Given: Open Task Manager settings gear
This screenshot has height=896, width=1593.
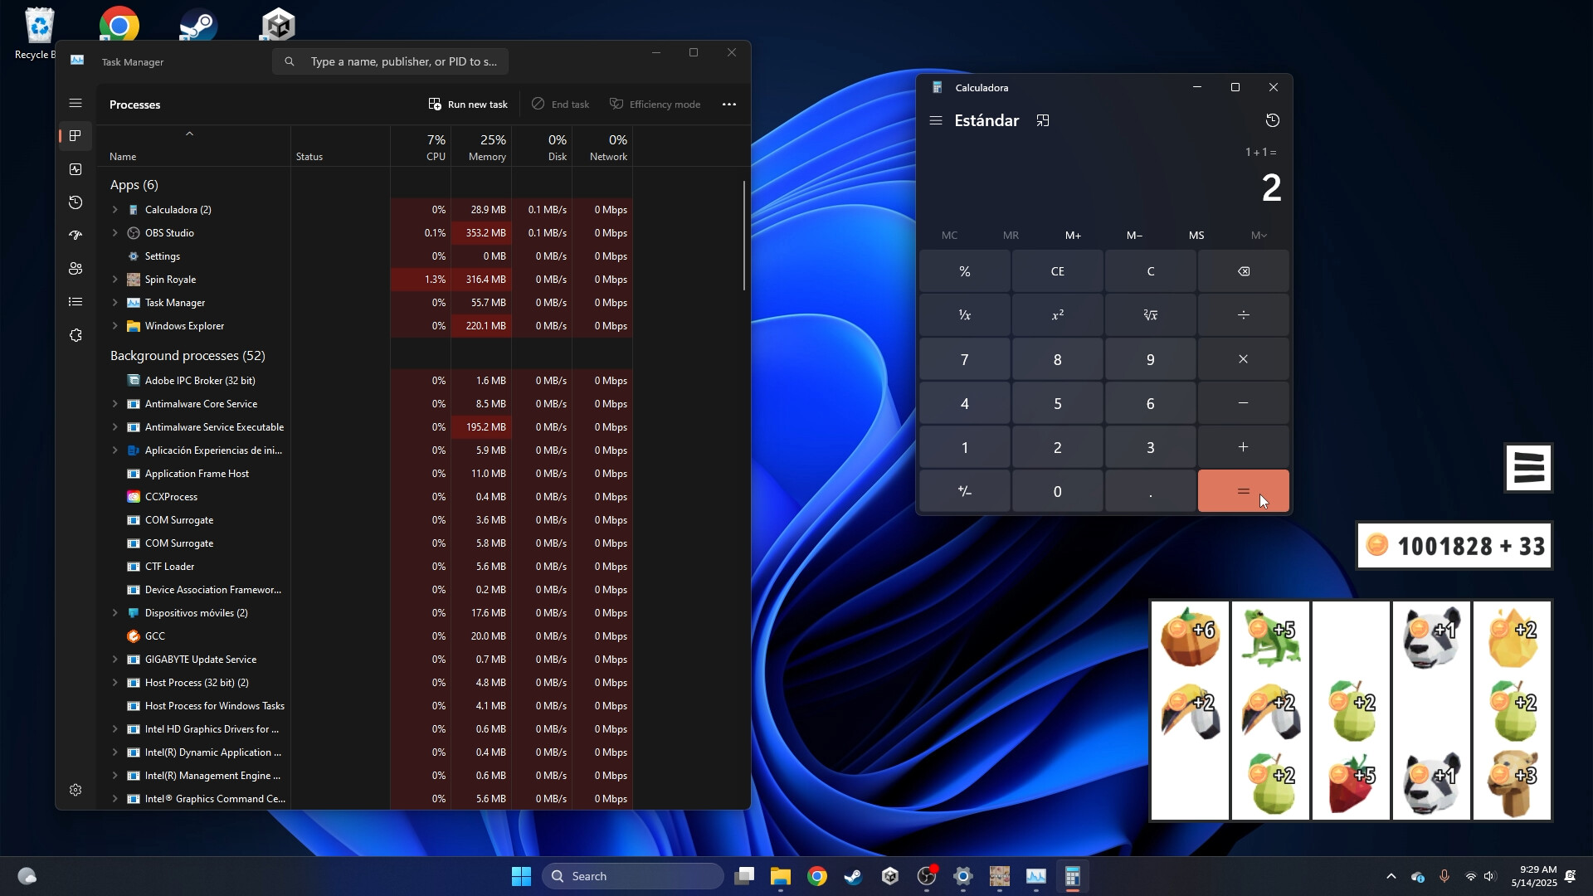Looking at the screenshot, I should coord(76,790).
